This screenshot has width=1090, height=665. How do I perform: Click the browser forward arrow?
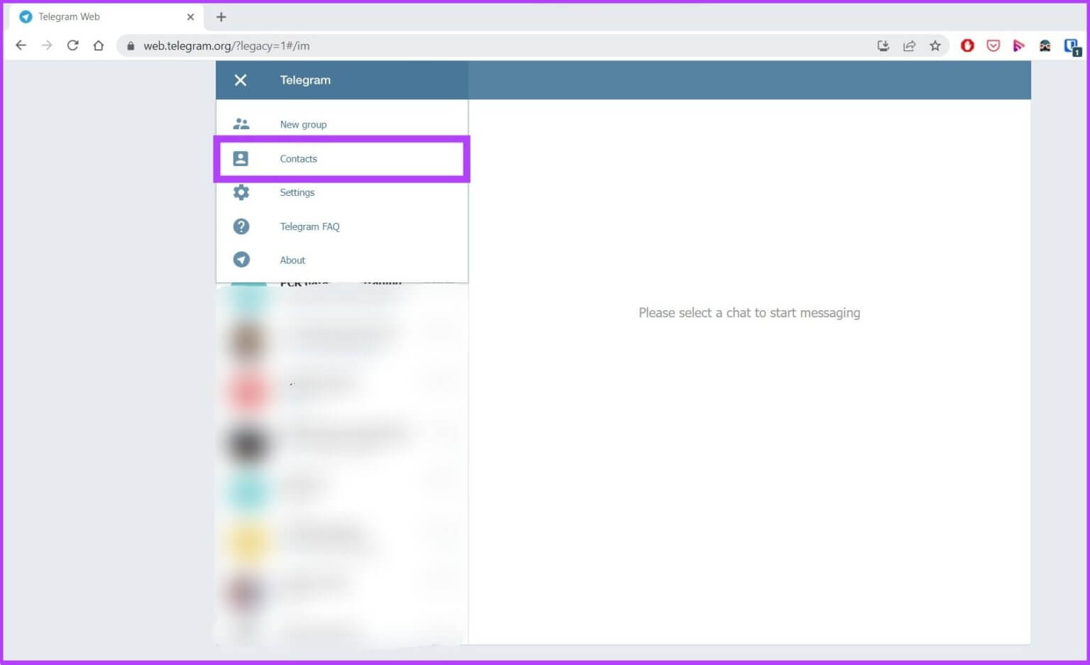pyautogui.click(x=47, y=45)
